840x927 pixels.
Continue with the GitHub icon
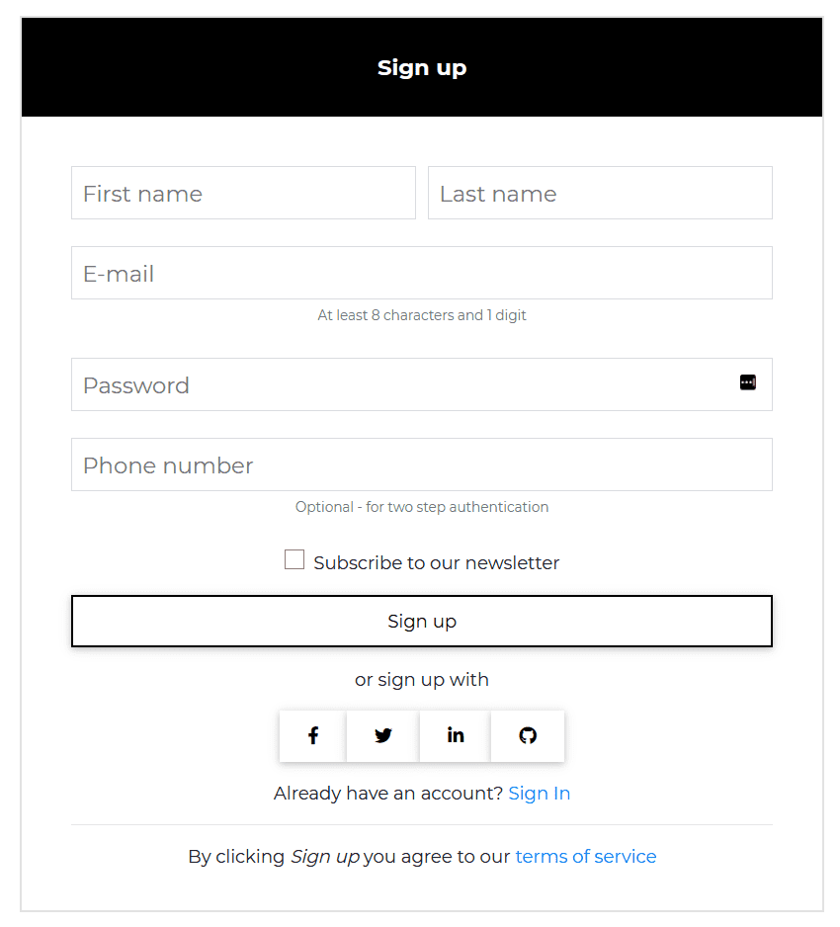[528, 735]
